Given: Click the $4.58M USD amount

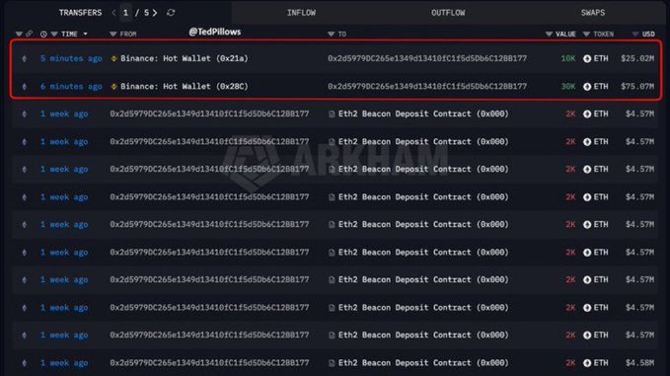Looking at the screenshot, I should pyautogui.click(x=639, y=363).
